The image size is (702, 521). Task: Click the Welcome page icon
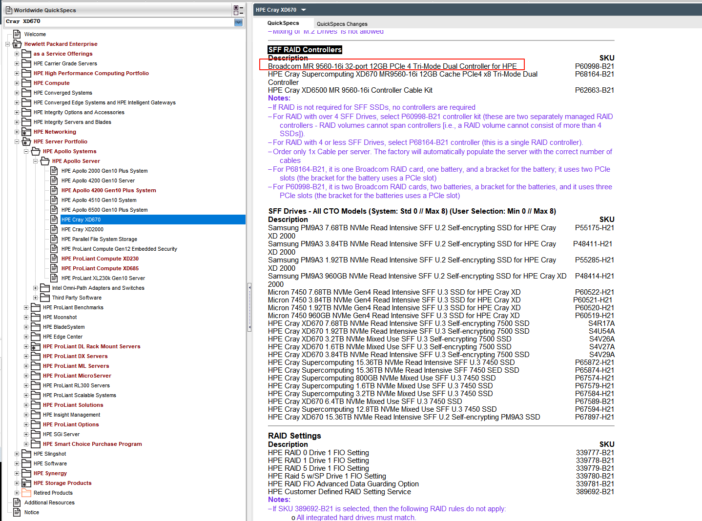point(17,34)
